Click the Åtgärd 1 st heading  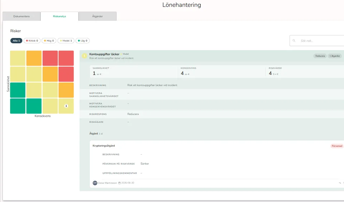click(x=96, y=133)
